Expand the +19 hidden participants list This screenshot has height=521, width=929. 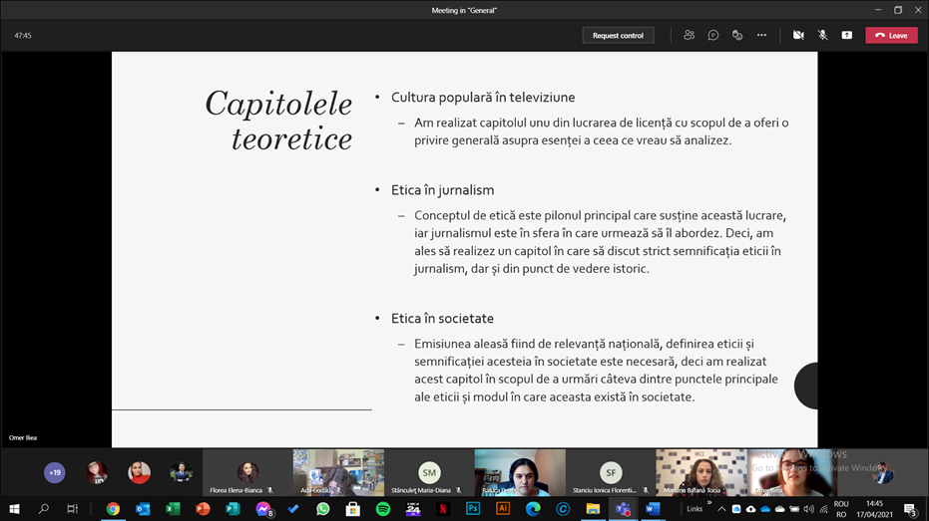point(55,472)
